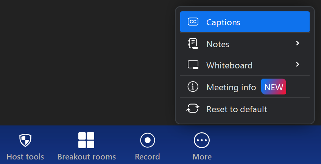This screenshot has height=164, width=321.
Task: Select the Captions menu entry text
Action: point(223,22)
